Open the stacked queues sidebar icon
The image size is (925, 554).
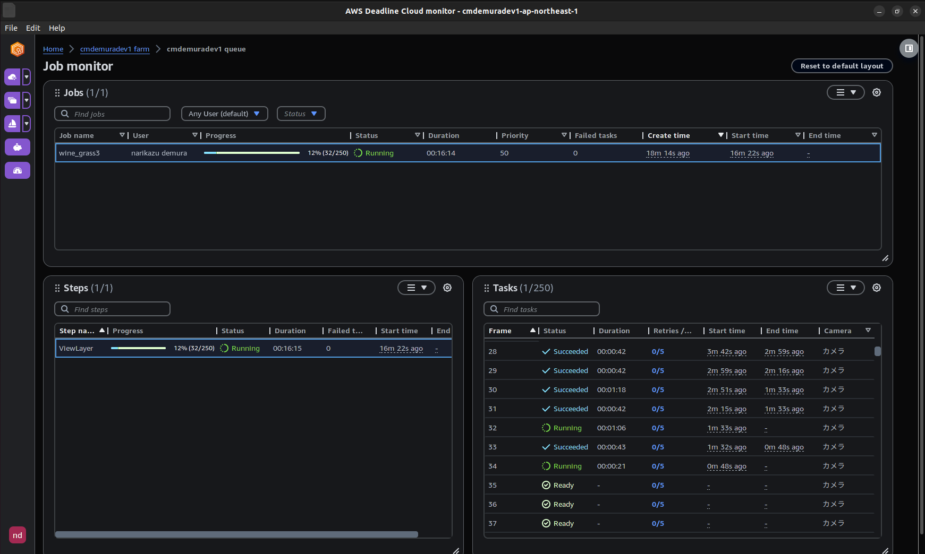pos(12,100)
